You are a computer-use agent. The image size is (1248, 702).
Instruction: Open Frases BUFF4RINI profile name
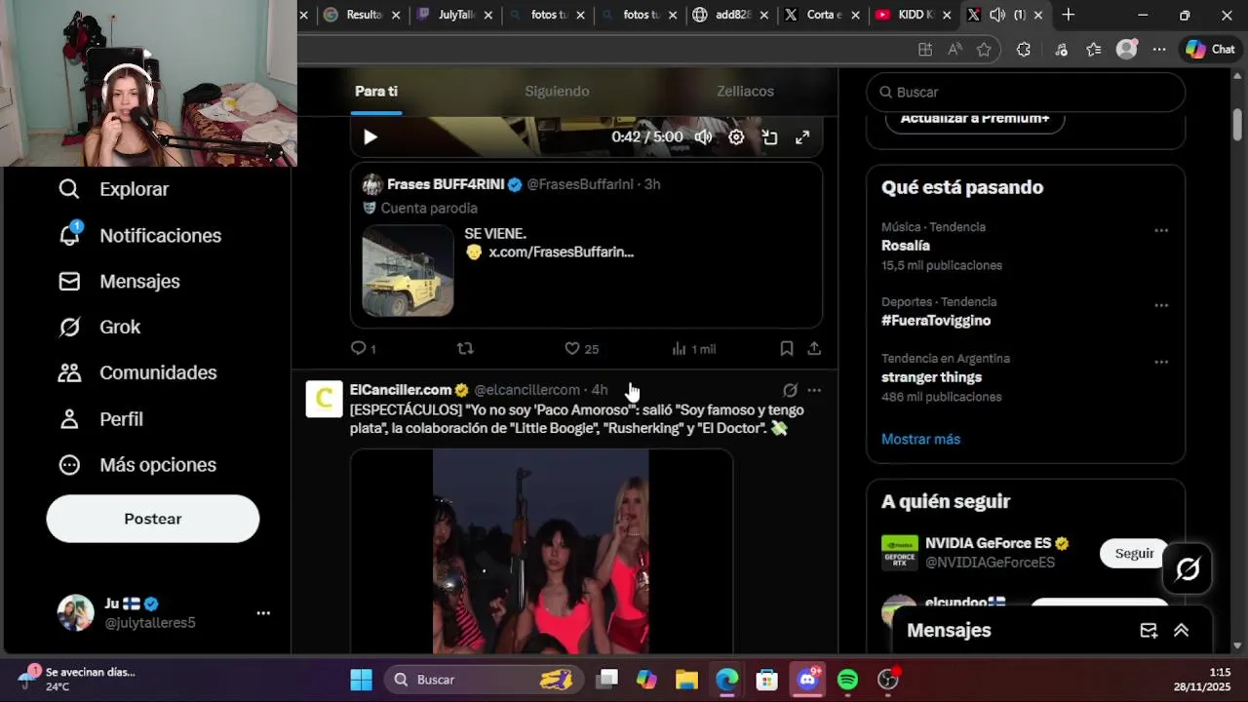[446, 184]
